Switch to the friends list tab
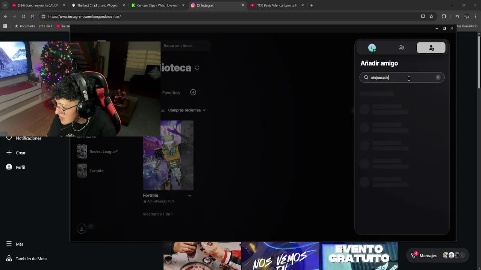This screenshot has height=270, width=481. pyautogui.click(x=402, y=48)
